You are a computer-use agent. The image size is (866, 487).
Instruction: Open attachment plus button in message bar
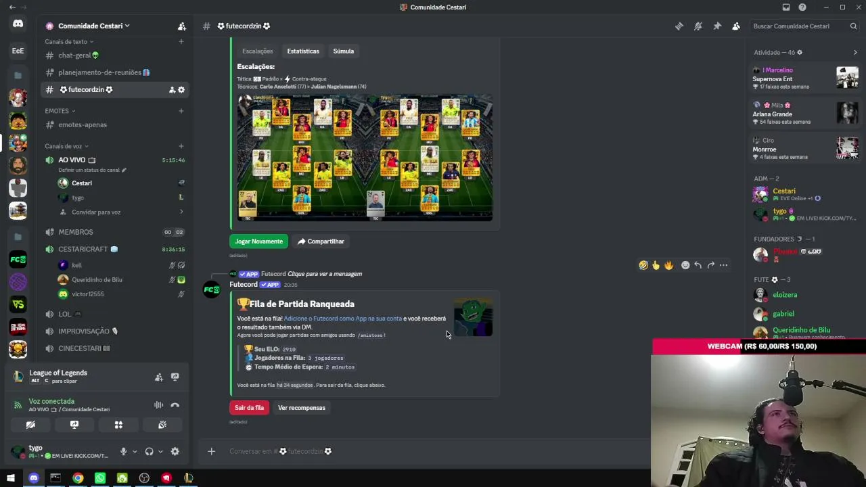[211, 451]
